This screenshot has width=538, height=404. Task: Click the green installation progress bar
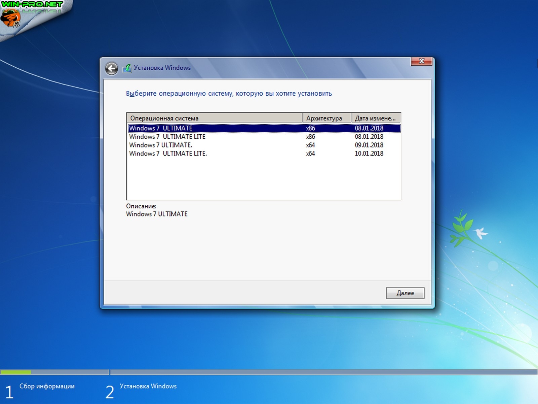click(x=16, y=372)
